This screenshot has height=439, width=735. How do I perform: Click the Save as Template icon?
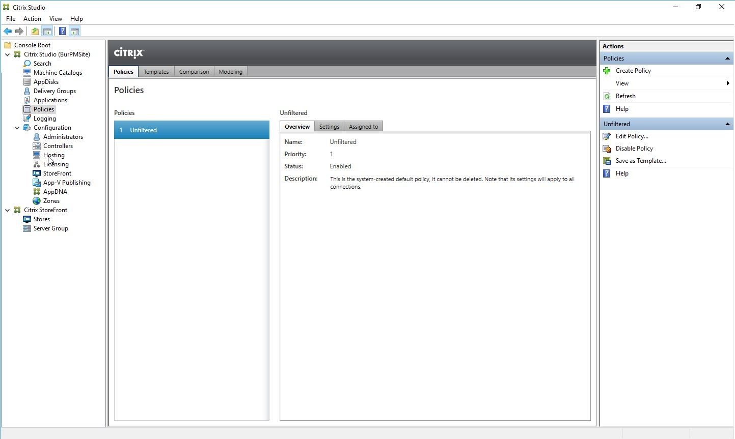click(x=607, y=161)
